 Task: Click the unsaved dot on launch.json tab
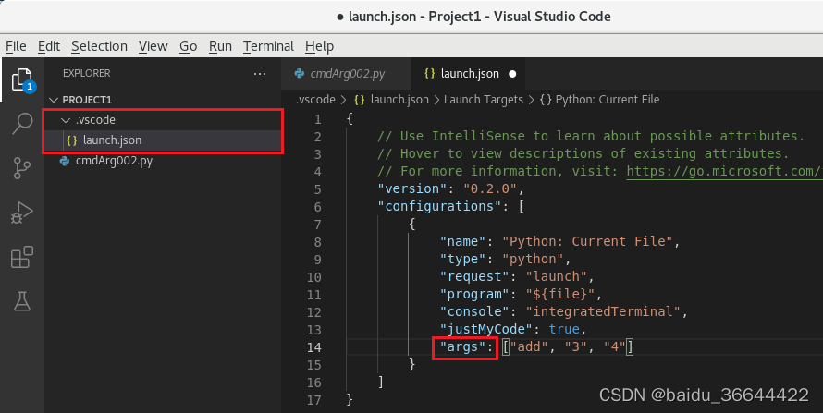(x=512, y=74)
